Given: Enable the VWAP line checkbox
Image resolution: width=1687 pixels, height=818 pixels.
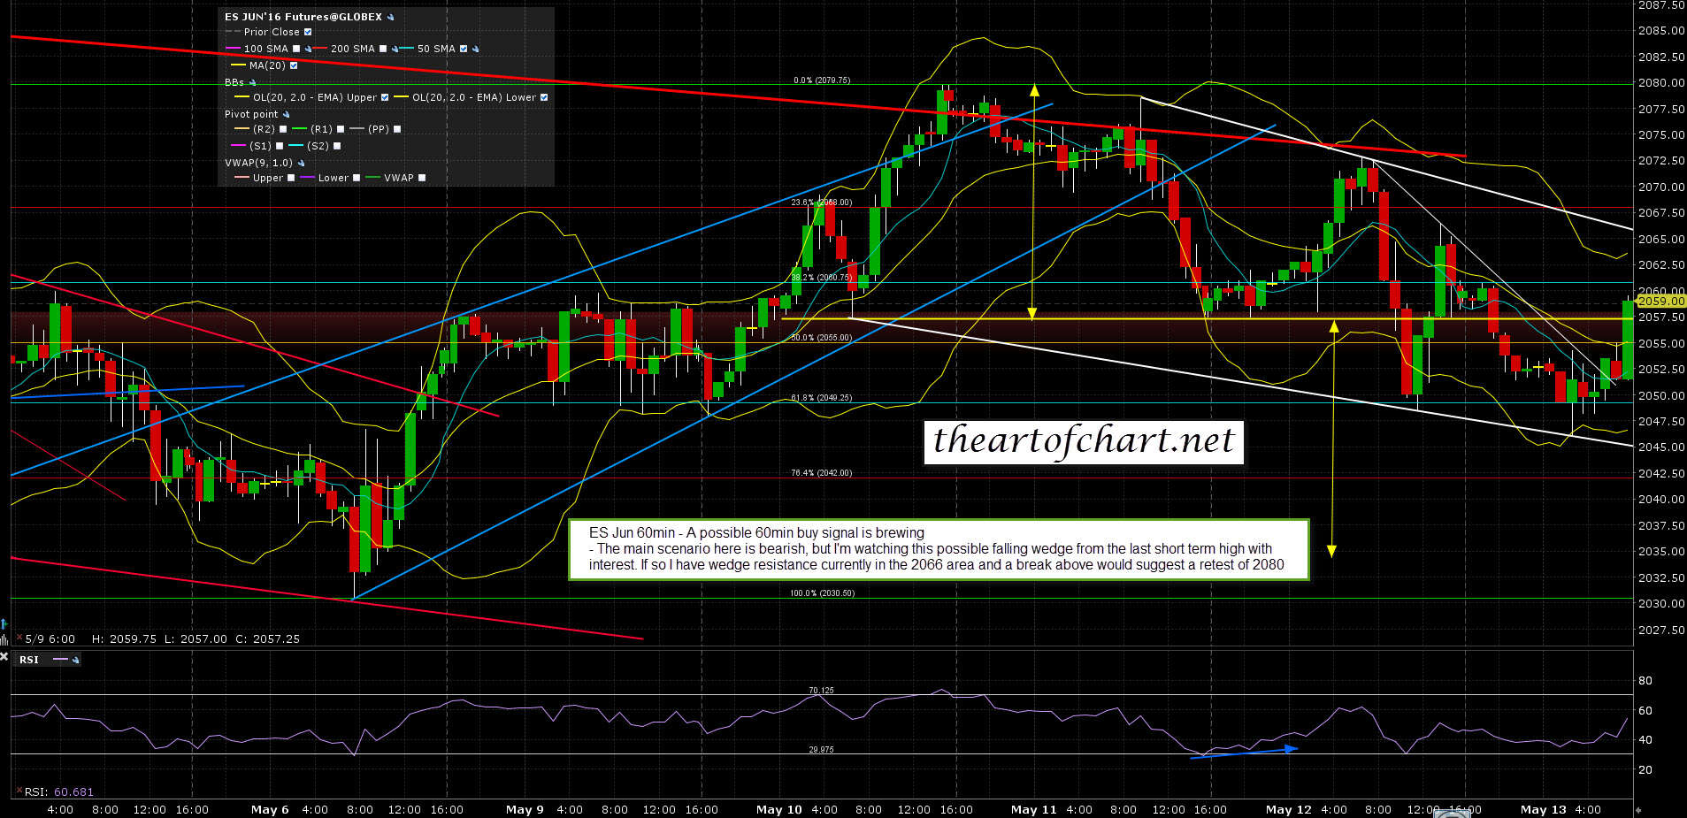Looking at the screenshot, I should pos(422,178).
